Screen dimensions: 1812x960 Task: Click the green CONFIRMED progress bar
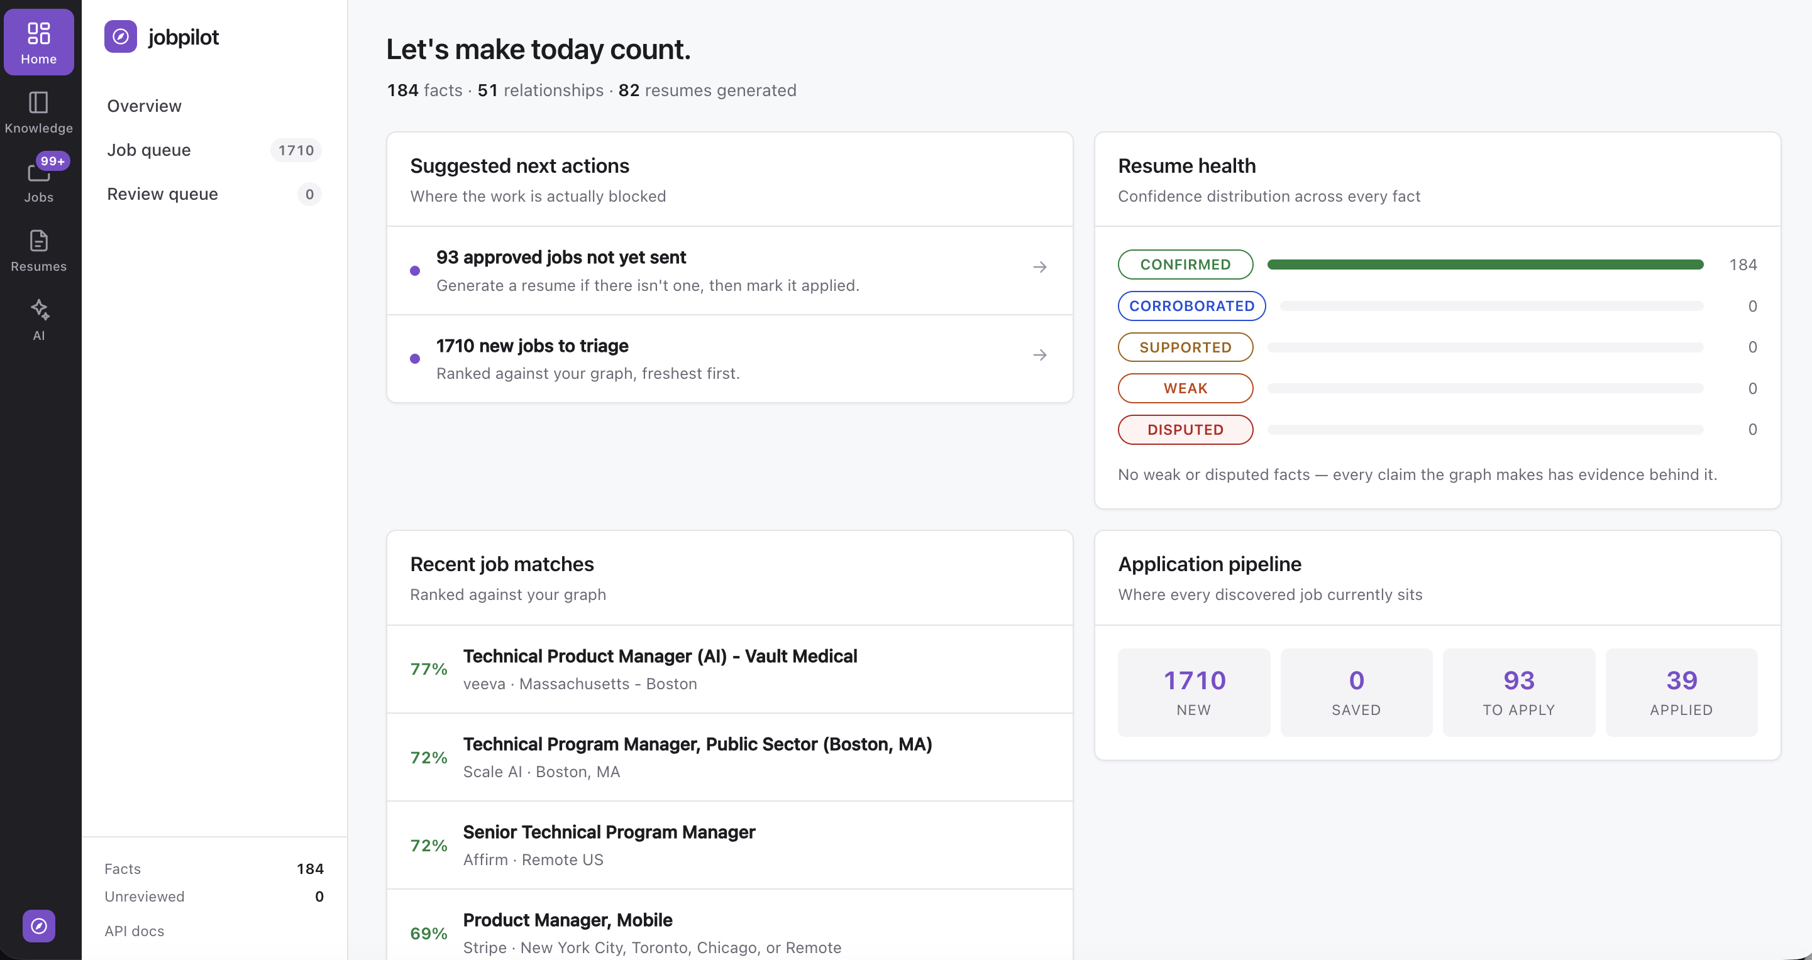(x=1485, y=265)
